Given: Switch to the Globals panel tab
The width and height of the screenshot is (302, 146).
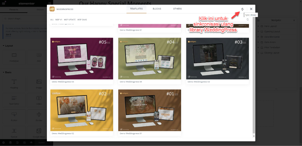Looking at the screenshot, I should click(40, 10).
